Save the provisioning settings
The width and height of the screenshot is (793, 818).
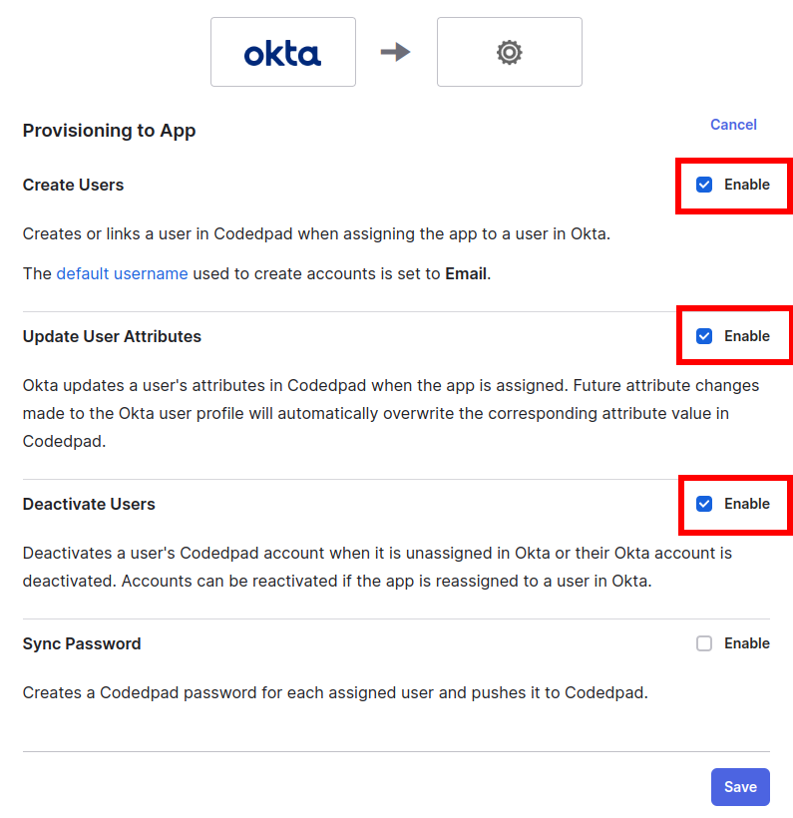tap(740, 787)
